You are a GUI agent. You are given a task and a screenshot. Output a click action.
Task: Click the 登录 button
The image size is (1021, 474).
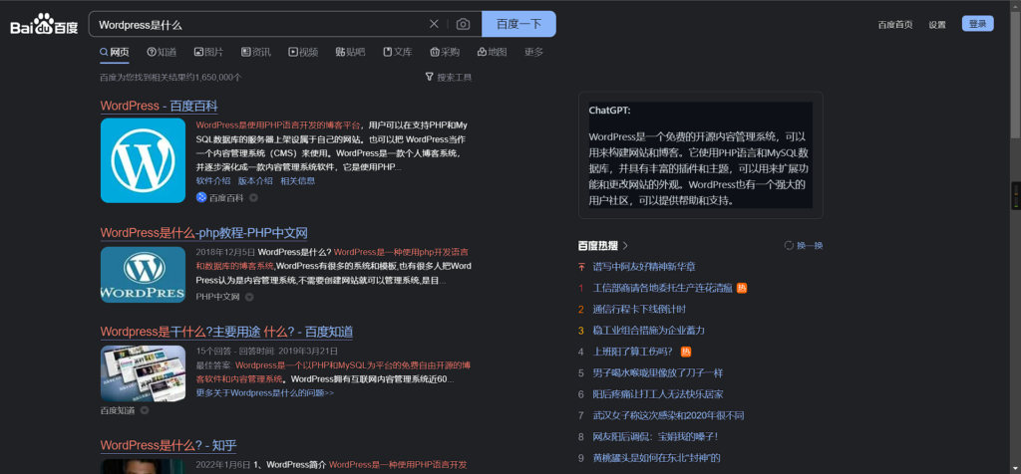977,24
